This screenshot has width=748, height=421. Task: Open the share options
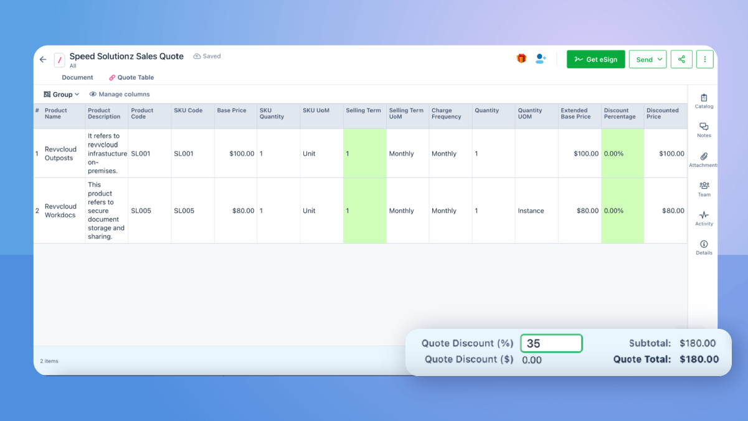(681, 59)
